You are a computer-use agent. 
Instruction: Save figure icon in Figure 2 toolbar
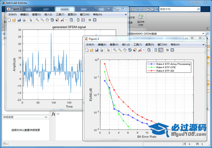[x=97, y=50]
